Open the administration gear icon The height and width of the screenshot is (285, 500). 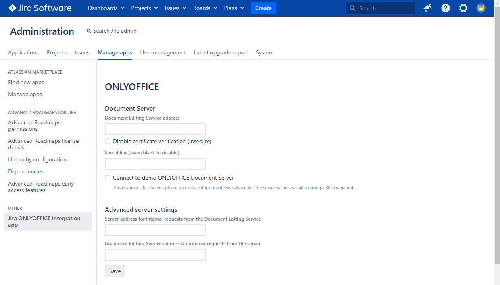coord(463,8)
